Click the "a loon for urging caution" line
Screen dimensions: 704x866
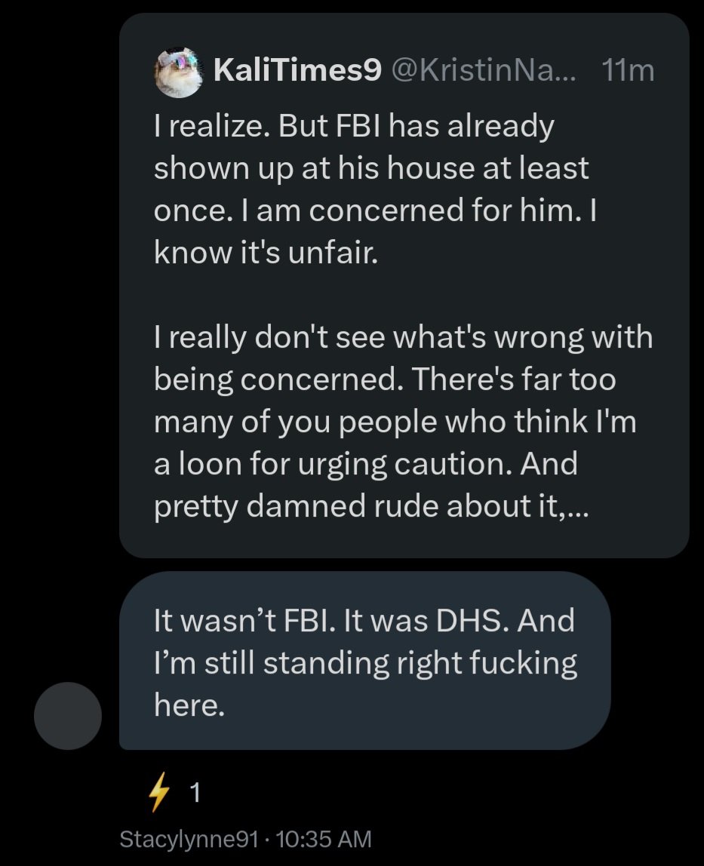(x=365, y=462)
